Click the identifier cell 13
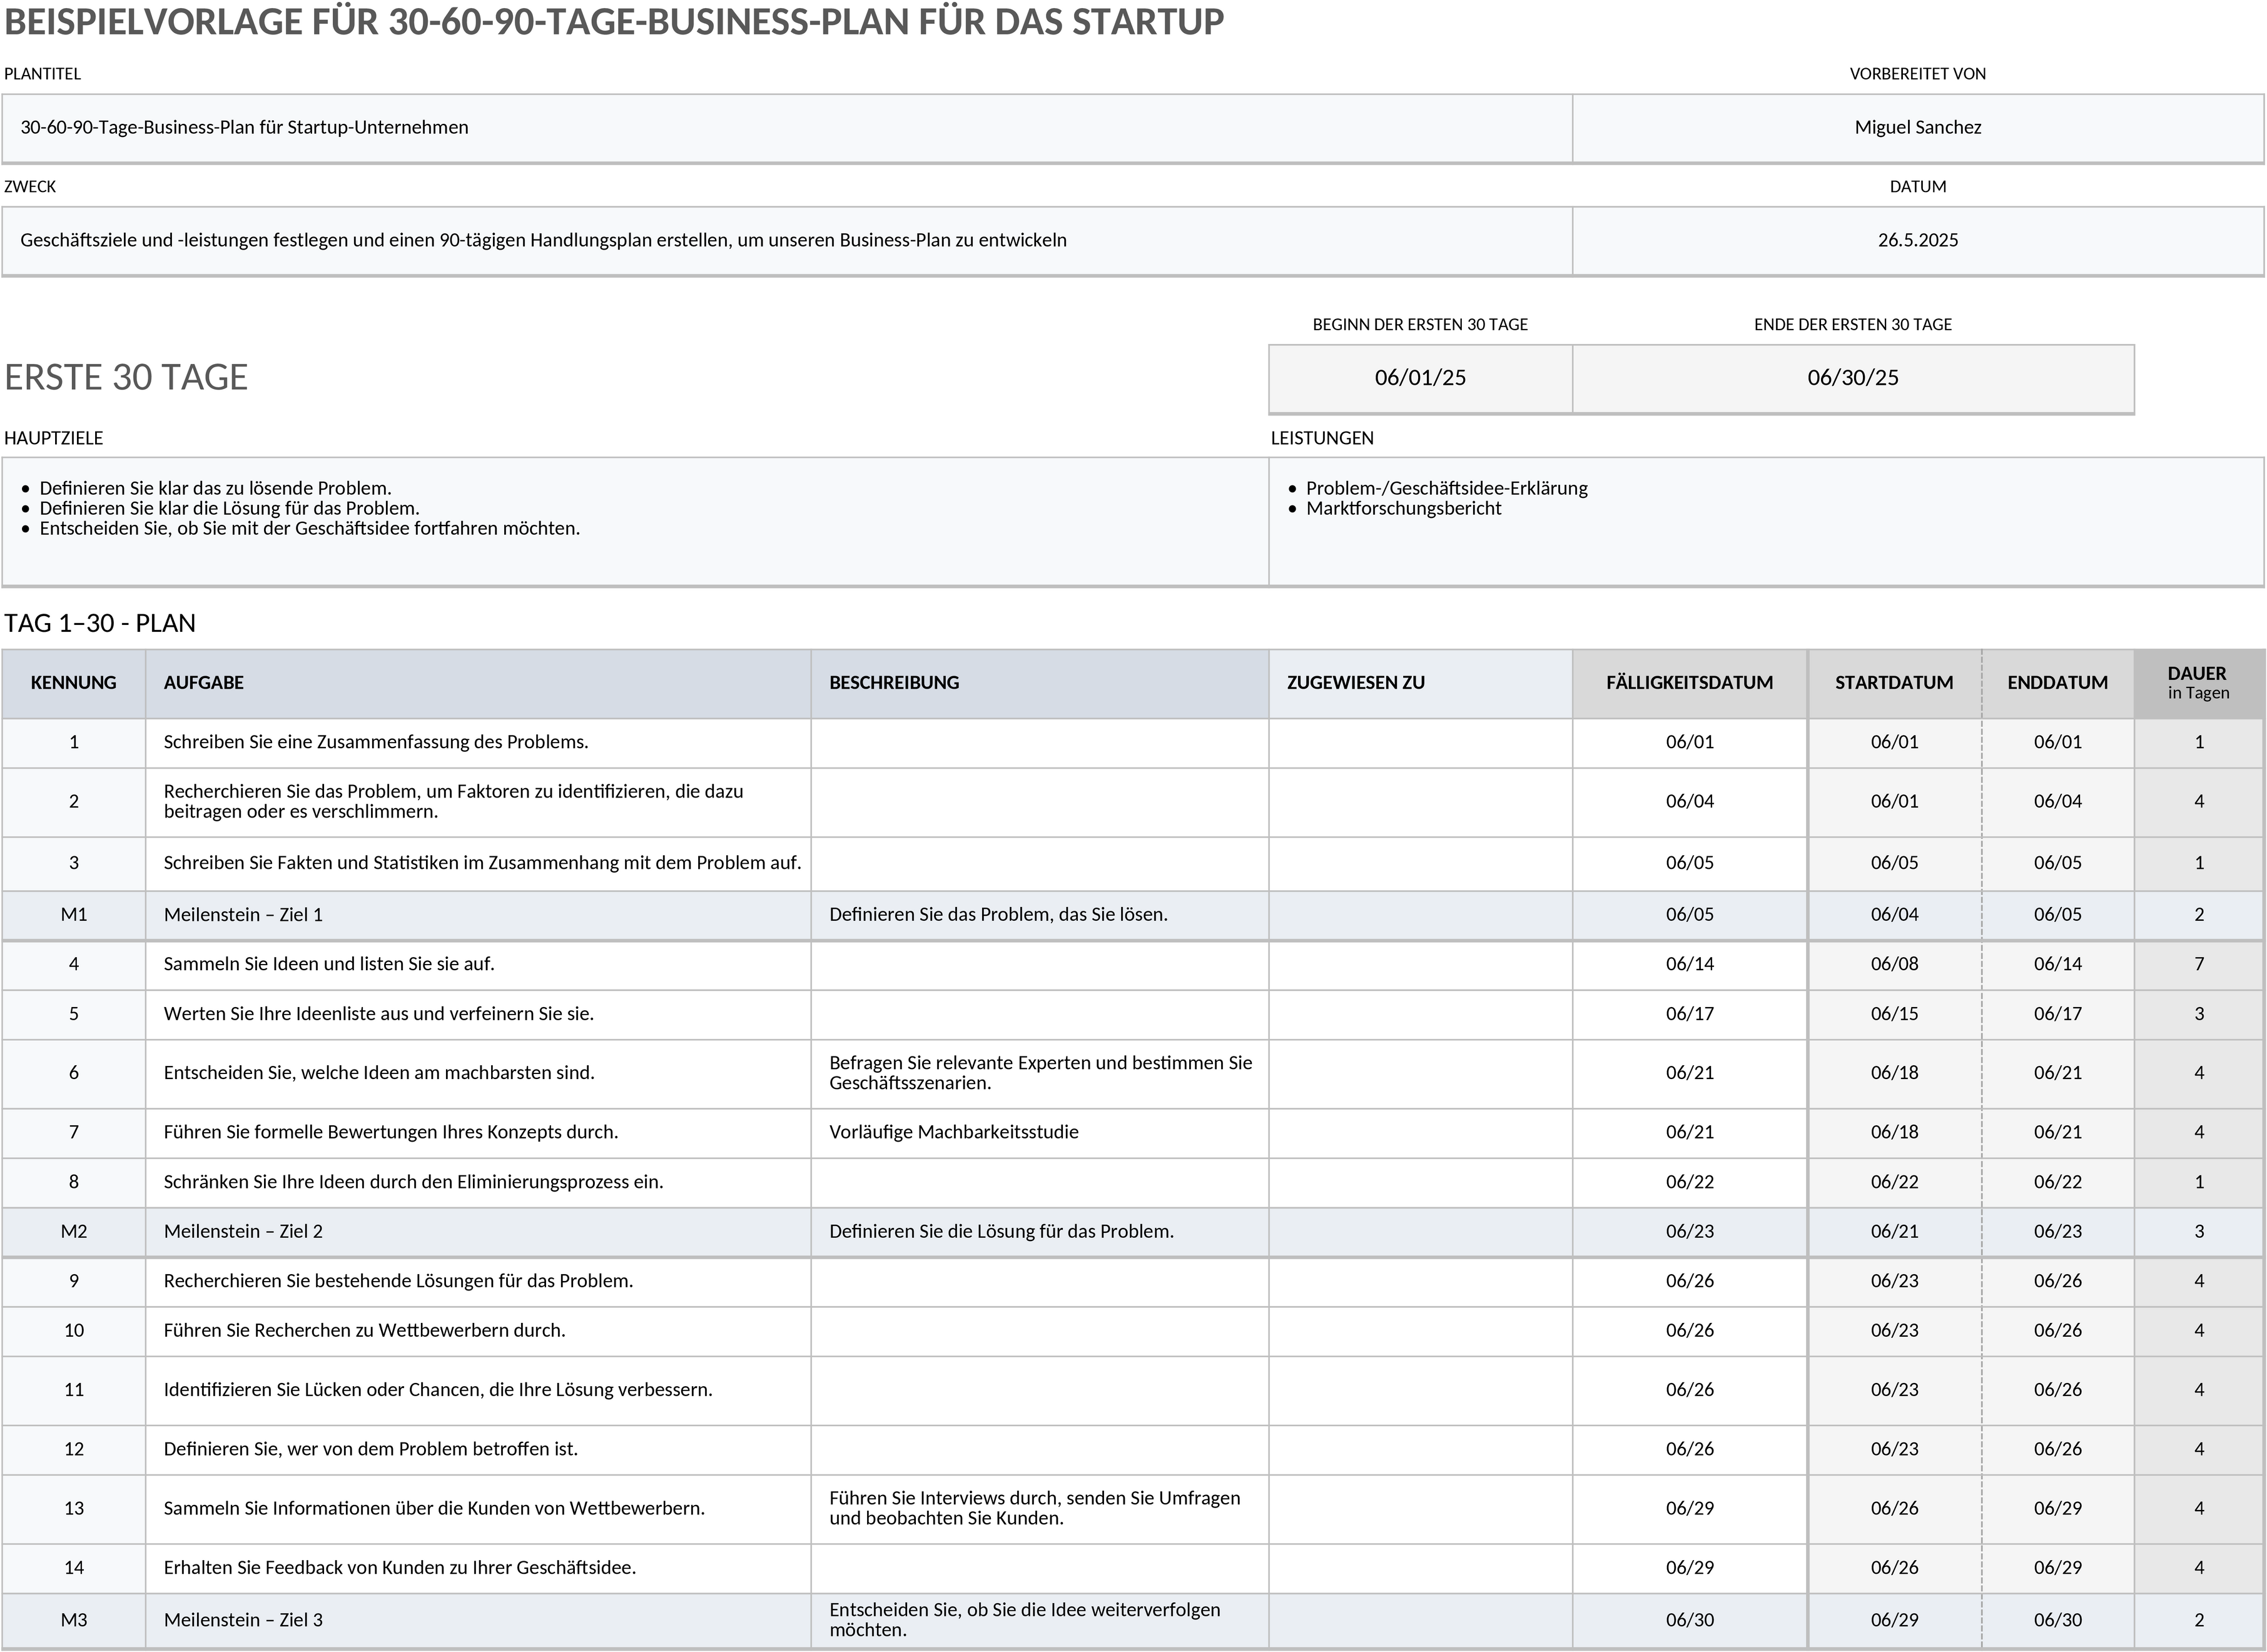This screenshot has height=1652, width=2267. (x=74, y=1509)
